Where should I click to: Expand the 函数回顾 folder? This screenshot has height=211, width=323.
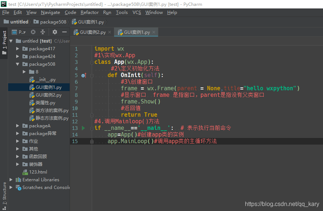tap(18, 157)
